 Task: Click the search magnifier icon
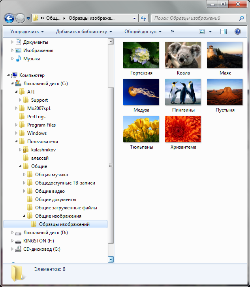pyautogui.click(x=241, y=18)
